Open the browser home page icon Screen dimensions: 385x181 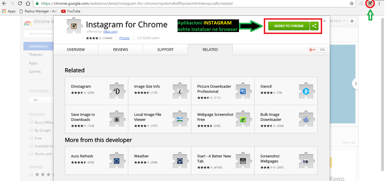[28, 4]
